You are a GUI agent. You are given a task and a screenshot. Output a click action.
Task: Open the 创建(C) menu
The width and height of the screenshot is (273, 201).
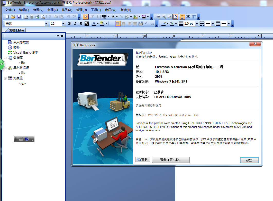point(53,10)
